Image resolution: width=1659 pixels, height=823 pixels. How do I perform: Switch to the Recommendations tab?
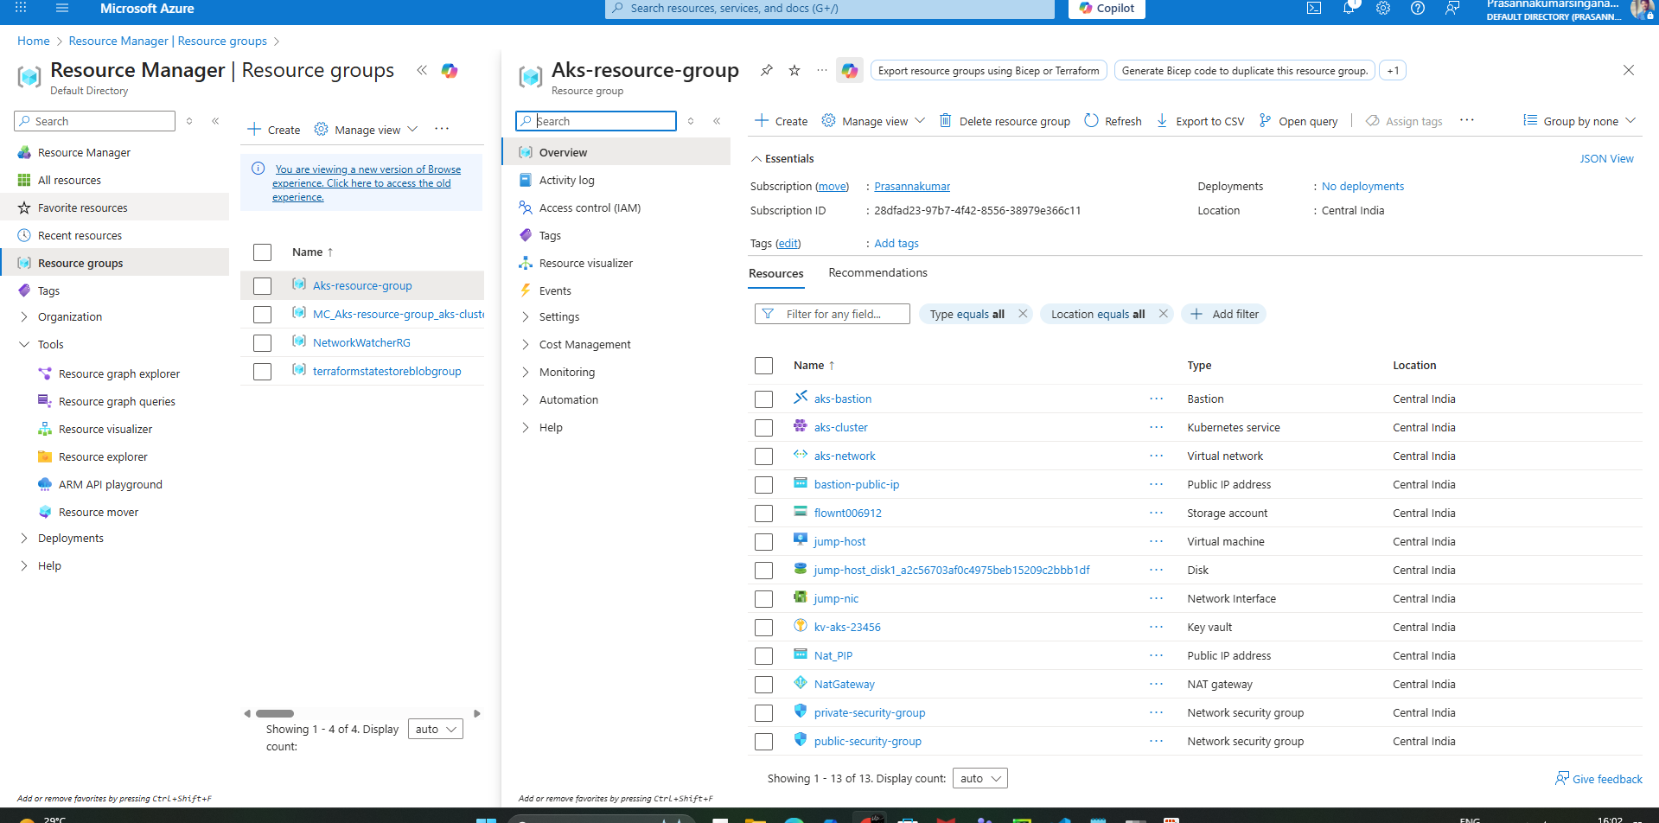click(x=877, y=273)
